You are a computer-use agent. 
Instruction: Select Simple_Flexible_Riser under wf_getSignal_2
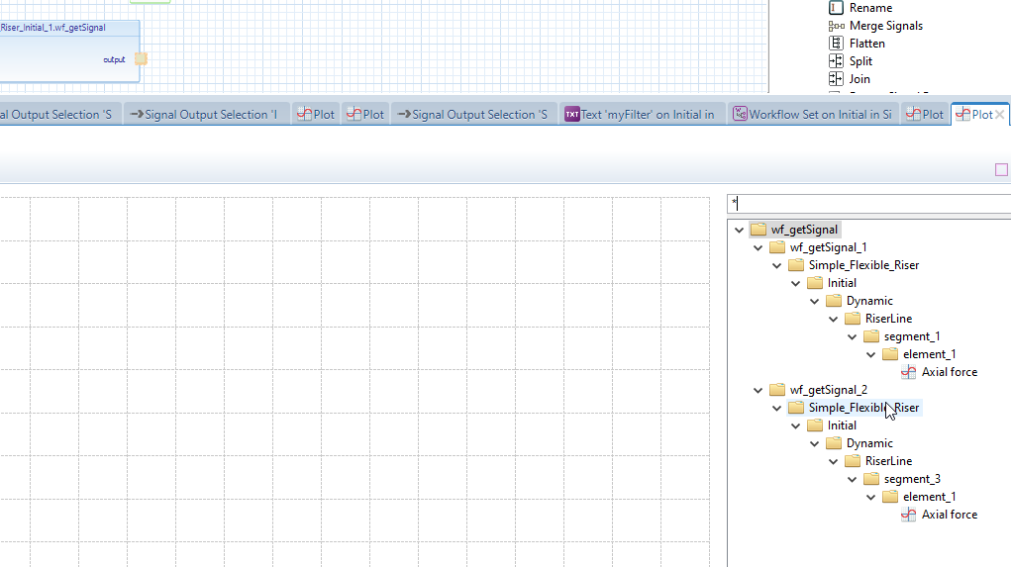pyautogui.click(x=862, y=408)
